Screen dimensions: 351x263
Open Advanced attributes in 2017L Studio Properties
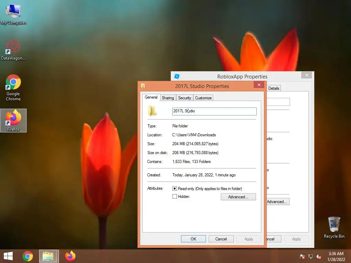[238, 197]
